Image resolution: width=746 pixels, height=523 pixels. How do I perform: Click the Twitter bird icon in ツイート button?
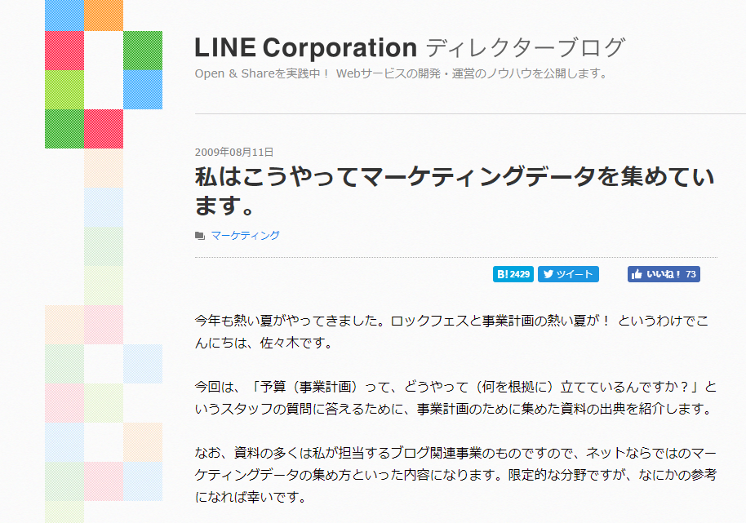(x=548, y=274)
